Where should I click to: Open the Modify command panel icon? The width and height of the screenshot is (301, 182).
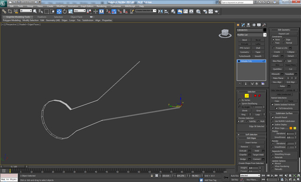pyautogui.click(x=244, y=25)
